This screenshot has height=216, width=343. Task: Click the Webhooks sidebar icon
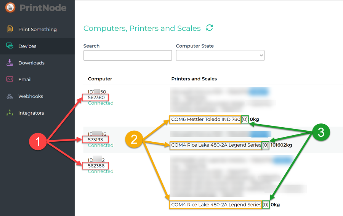tap(10, 96)
